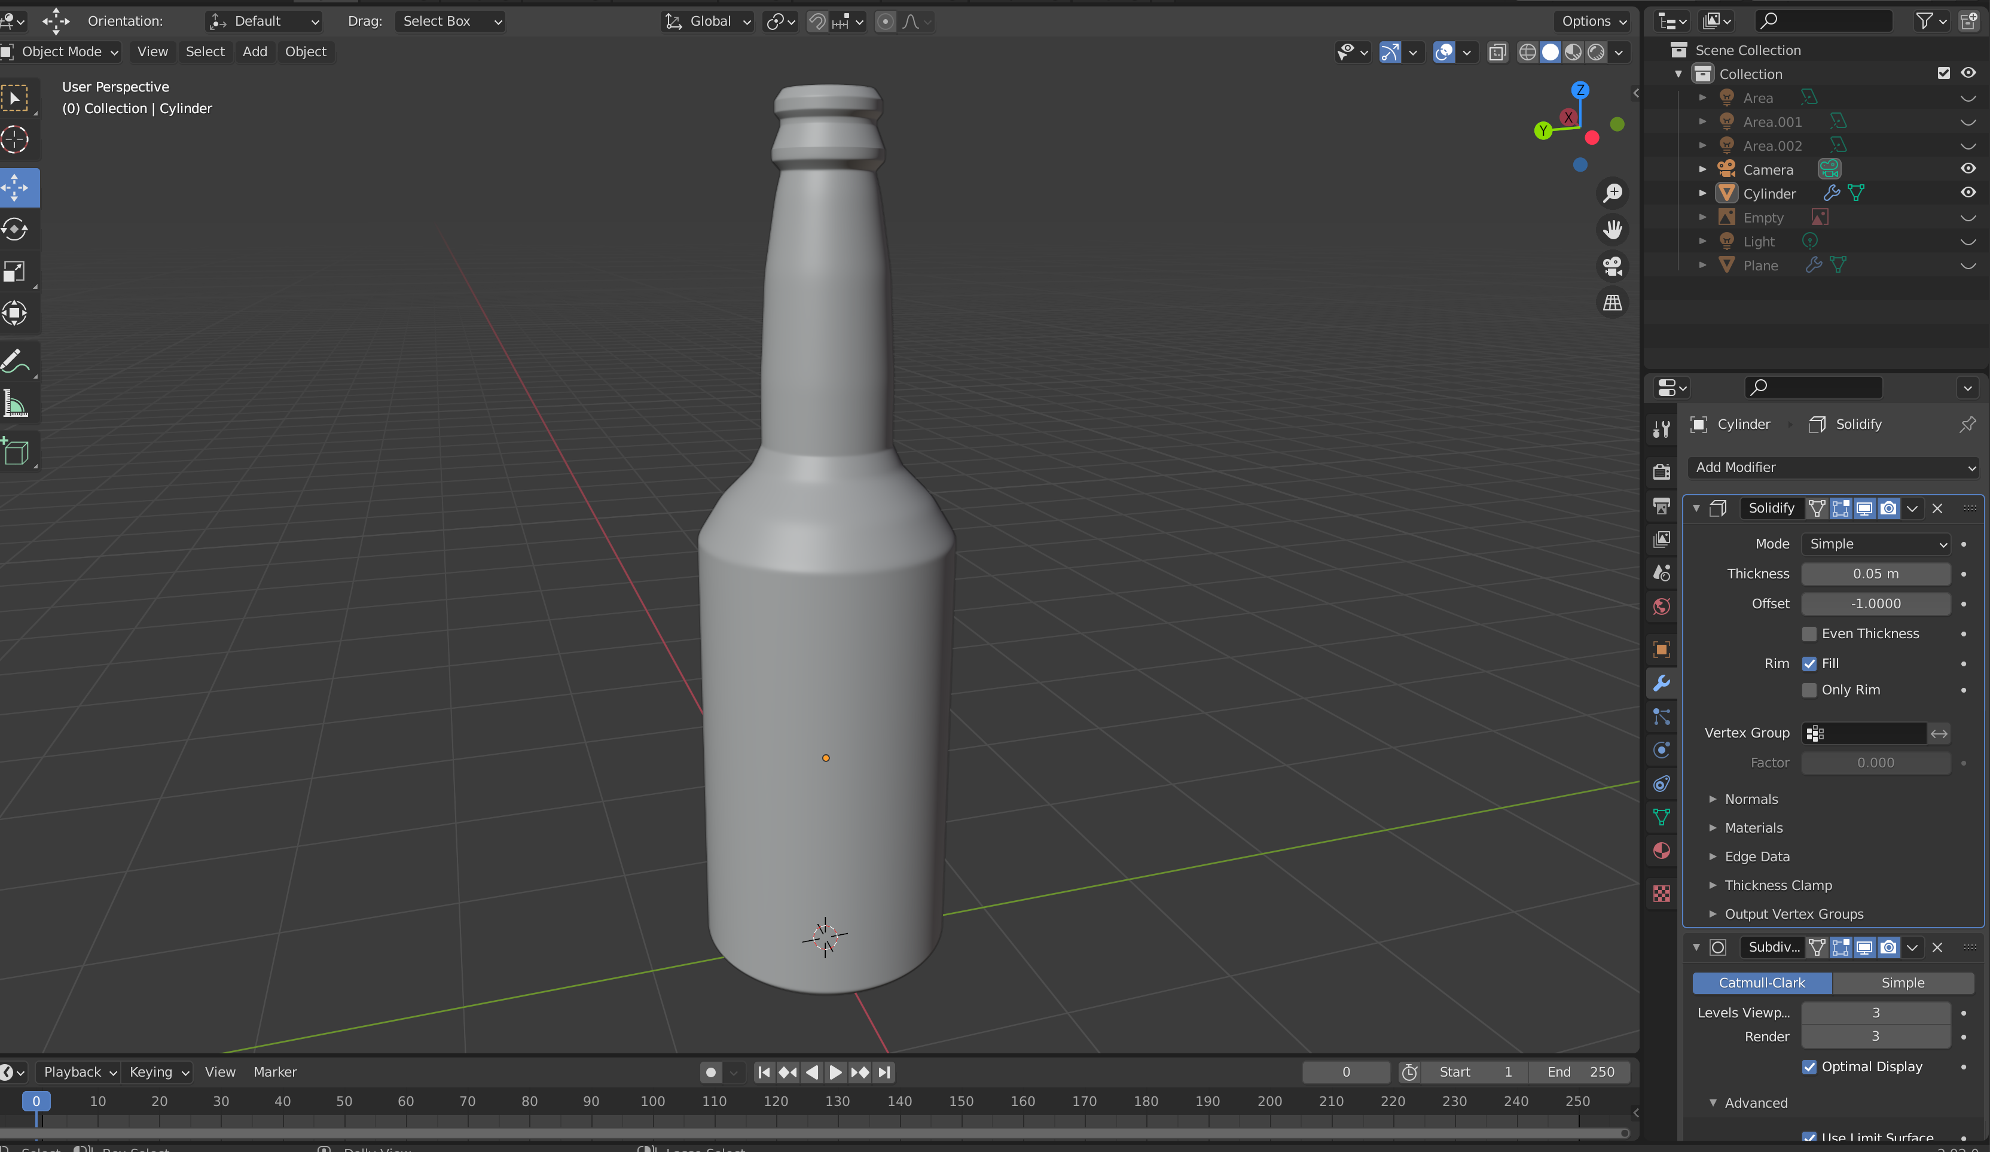Screen dimensions: 1990x1152
Task: Click the Thickness 0.05 m slider field
Action: tap(1876, 574)
